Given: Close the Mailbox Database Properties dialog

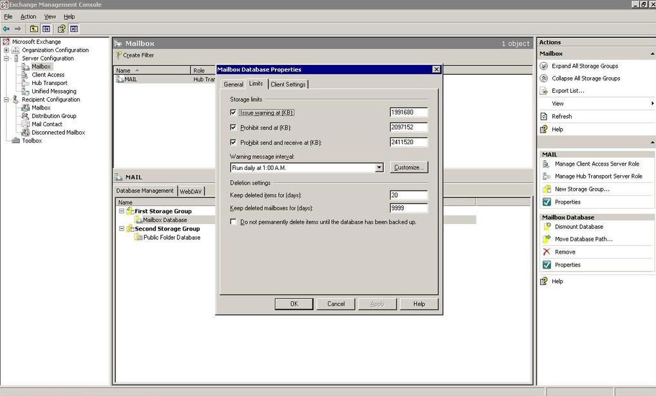Looking at the screenshot, I should point(436,70).
